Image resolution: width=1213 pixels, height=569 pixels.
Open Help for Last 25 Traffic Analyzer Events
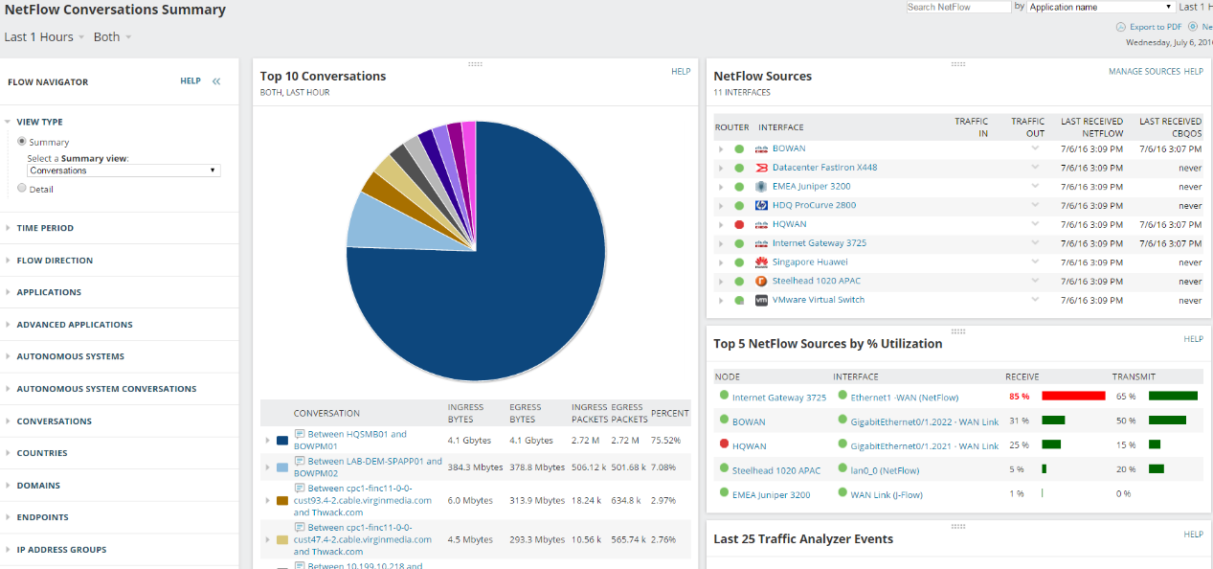(x=1193, y=535)
